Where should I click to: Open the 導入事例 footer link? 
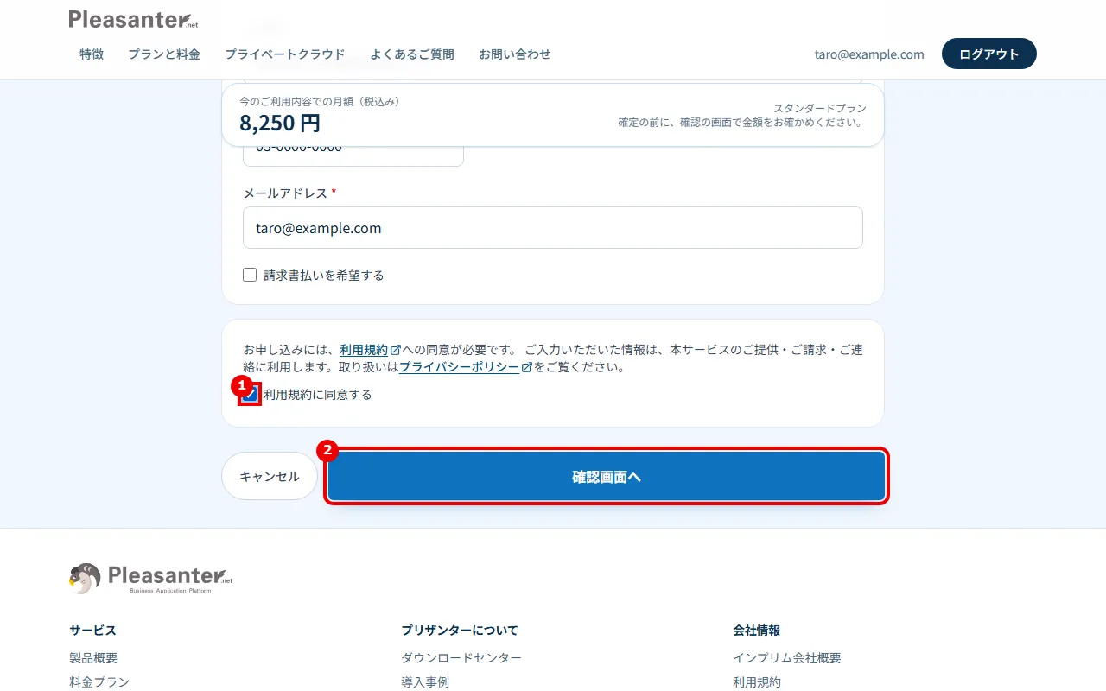click(x=425, y=682)
